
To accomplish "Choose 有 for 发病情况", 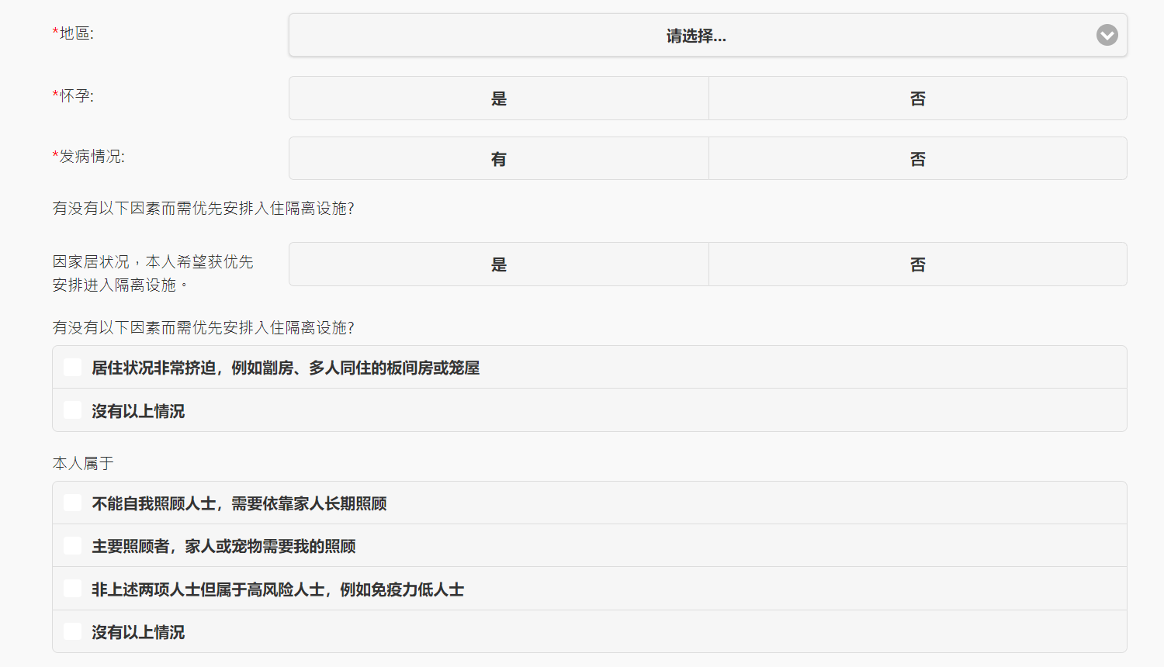I will point(499,159).
